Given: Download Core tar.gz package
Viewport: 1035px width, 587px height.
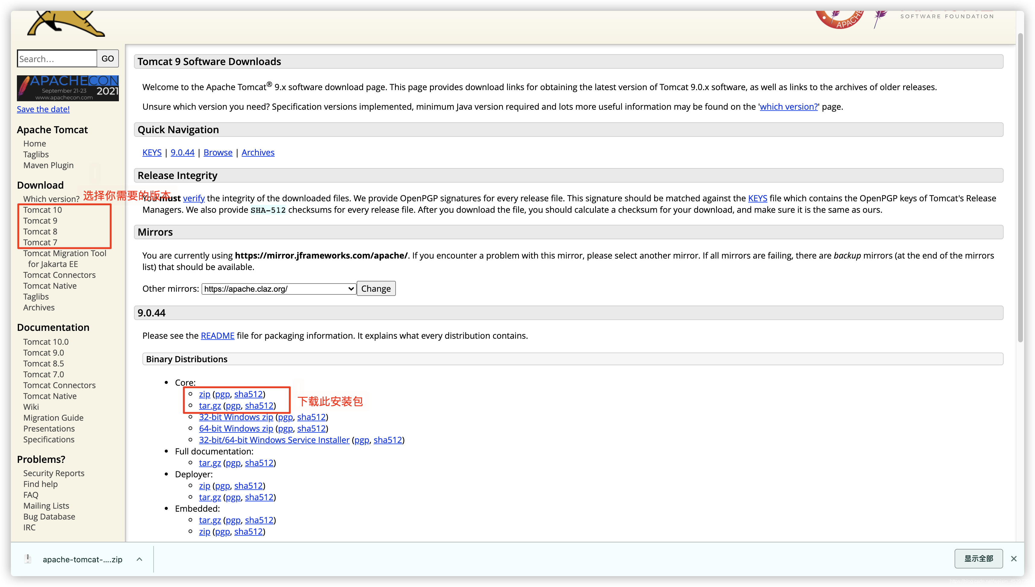Looking at the screenshot, I should [210, 406].
